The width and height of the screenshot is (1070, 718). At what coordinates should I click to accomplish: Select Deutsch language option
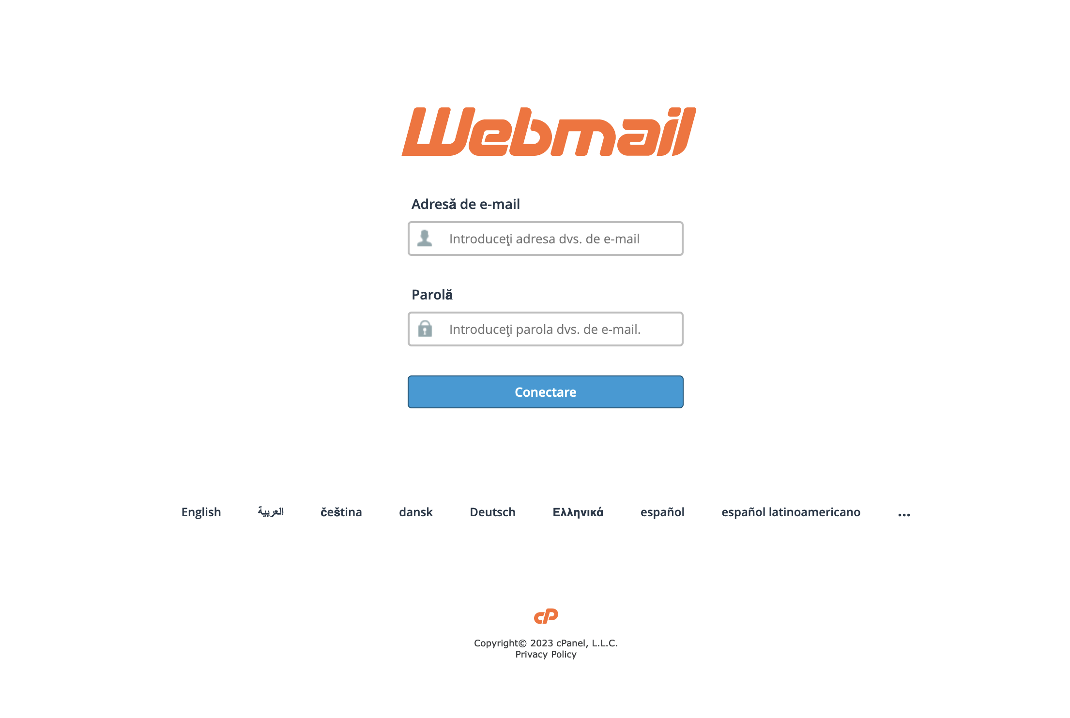pos(492,512)
